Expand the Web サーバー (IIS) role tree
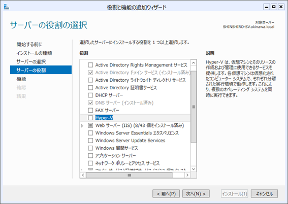 pos(82,126)
